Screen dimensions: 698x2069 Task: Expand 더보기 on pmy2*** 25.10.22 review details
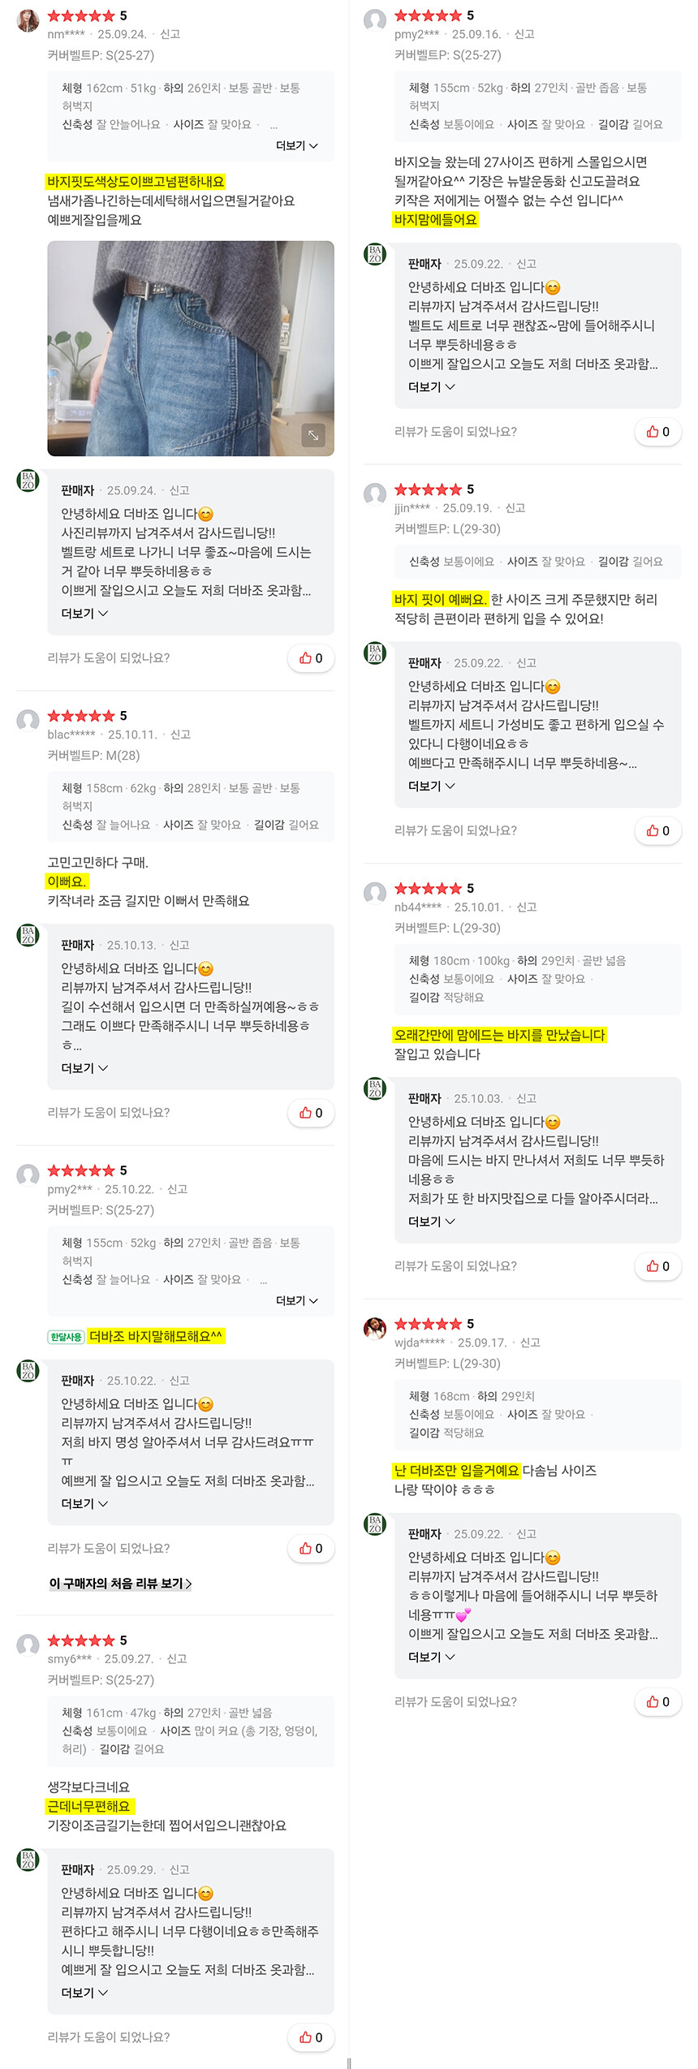pyautogui.click(x=296, y=1301)
